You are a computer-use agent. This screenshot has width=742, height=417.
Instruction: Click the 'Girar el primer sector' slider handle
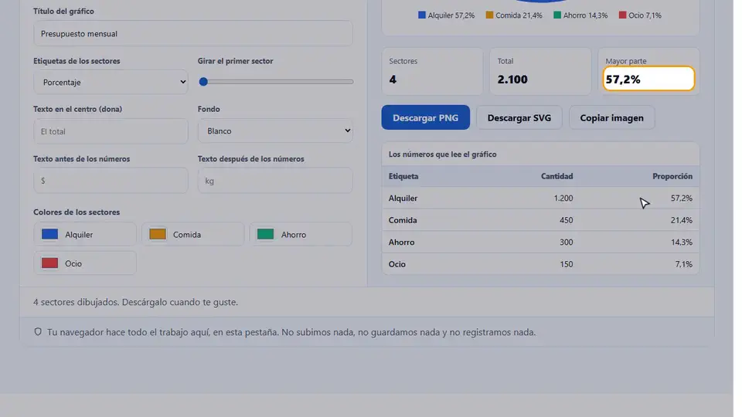pyautogui.click(x=203, y=82)
